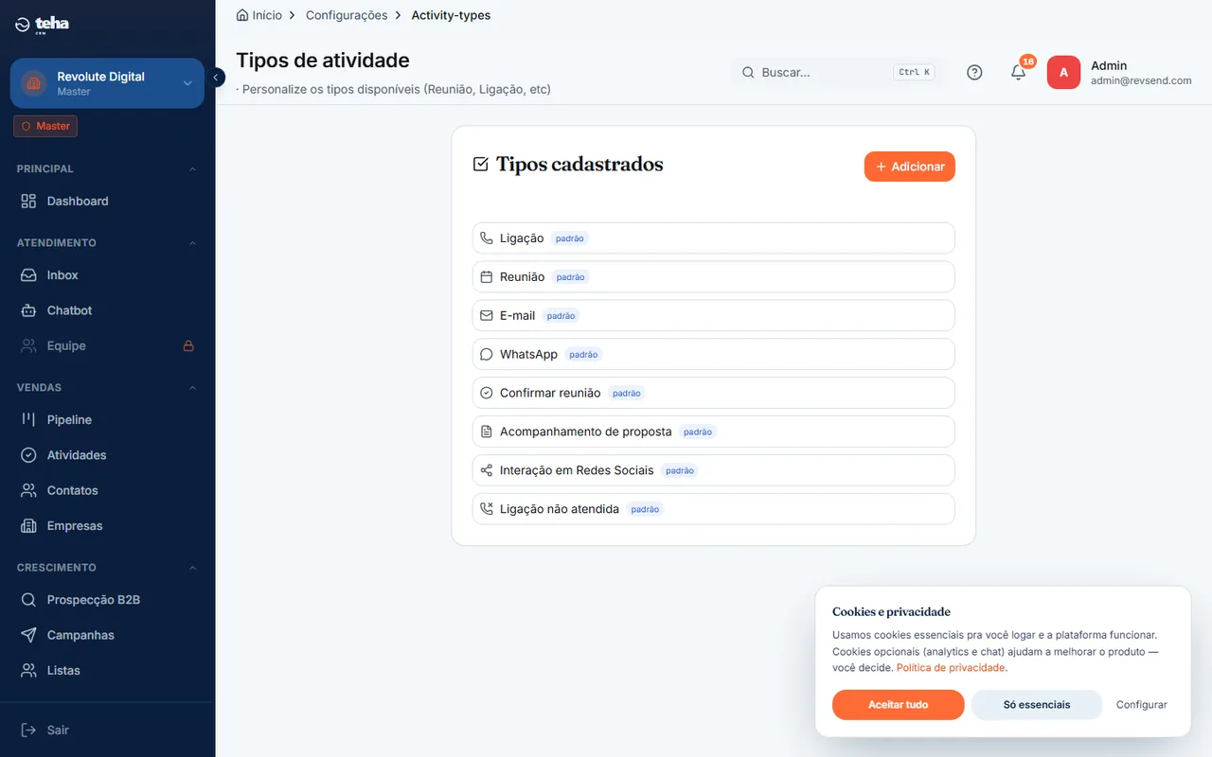Click the Sair logout arrow icon

point(28,730)
